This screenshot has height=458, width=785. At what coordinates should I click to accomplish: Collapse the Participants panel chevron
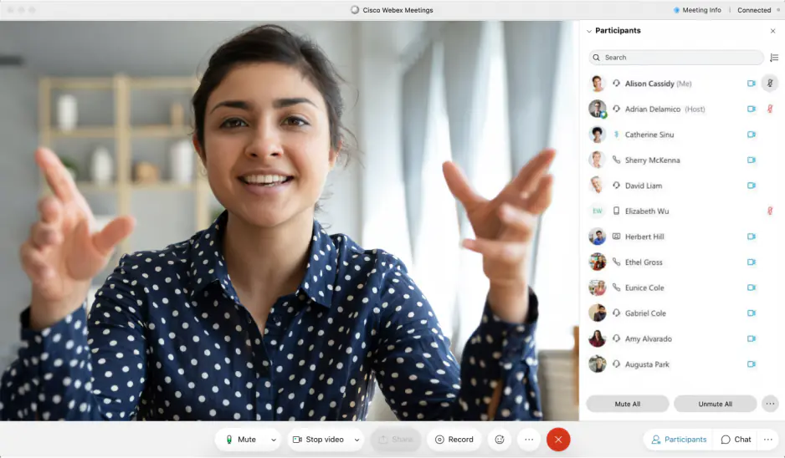click(589, 31)
